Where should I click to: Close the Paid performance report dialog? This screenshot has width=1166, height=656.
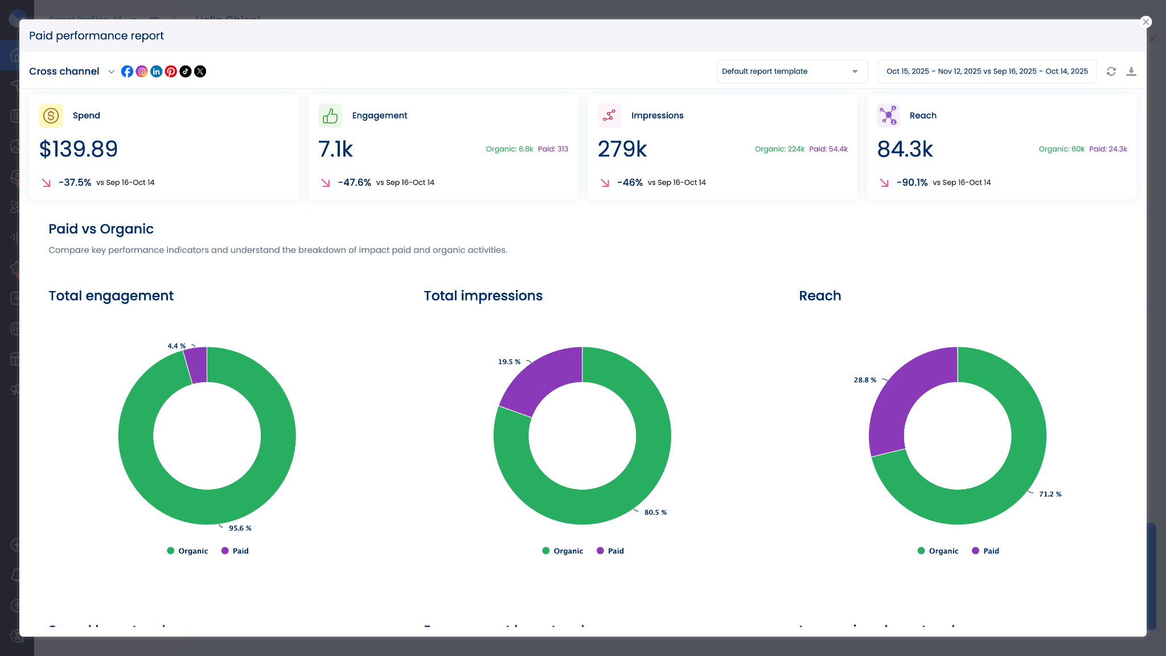coord(1146,22)
